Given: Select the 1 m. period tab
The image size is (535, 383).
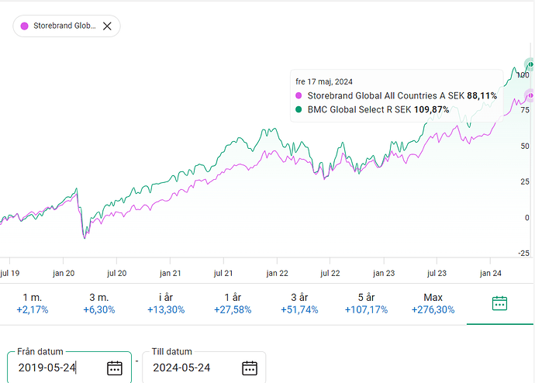Looking at the screenshot, I should tap(33, 303).
